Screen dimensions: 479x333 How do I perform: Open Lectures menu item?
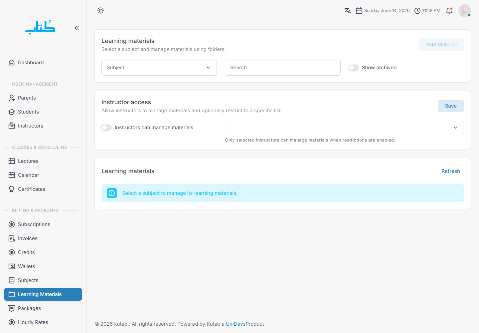[x=43, y=161]
